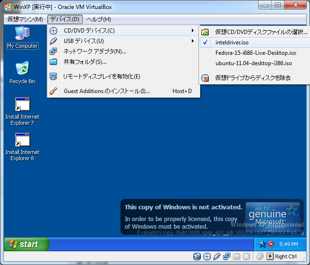Click VirtualBox title bar app icon
The width and height of the screenshot is (310, 265).
click(x=8, y=7)
